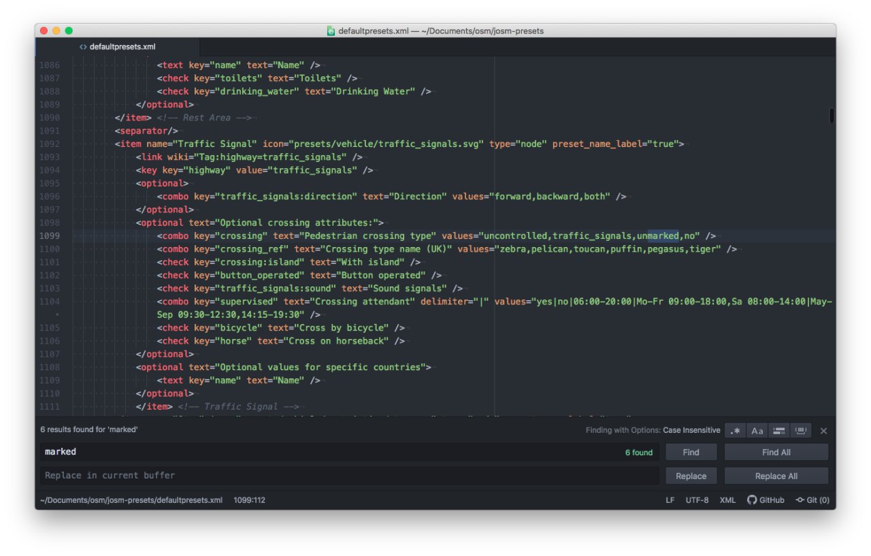
Task: Toggle the whole word search option
Action: pyautogui.click(x=801, y=430)
